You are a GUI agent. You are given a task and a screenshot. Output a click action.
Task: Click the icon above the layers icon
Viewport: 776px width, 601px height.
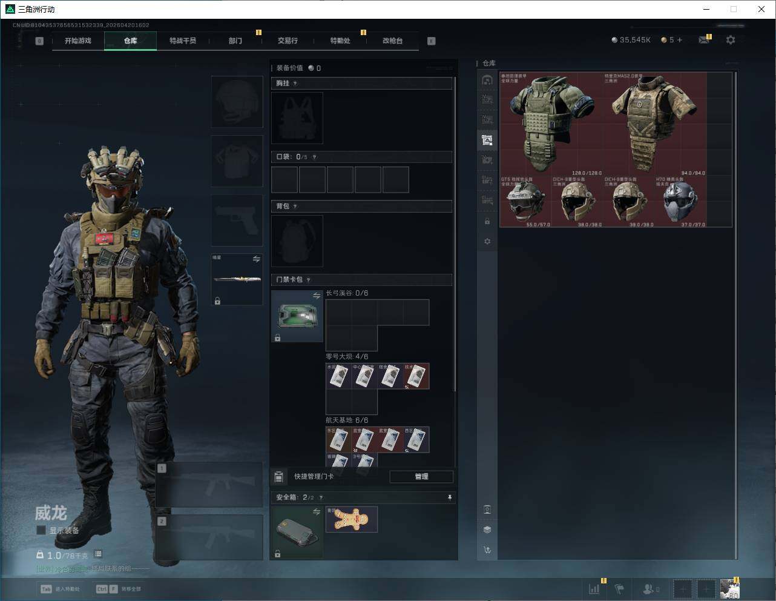(487, 510)
